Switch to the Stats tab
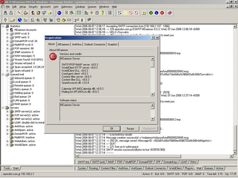238x178 pixels. coord(16,168)
